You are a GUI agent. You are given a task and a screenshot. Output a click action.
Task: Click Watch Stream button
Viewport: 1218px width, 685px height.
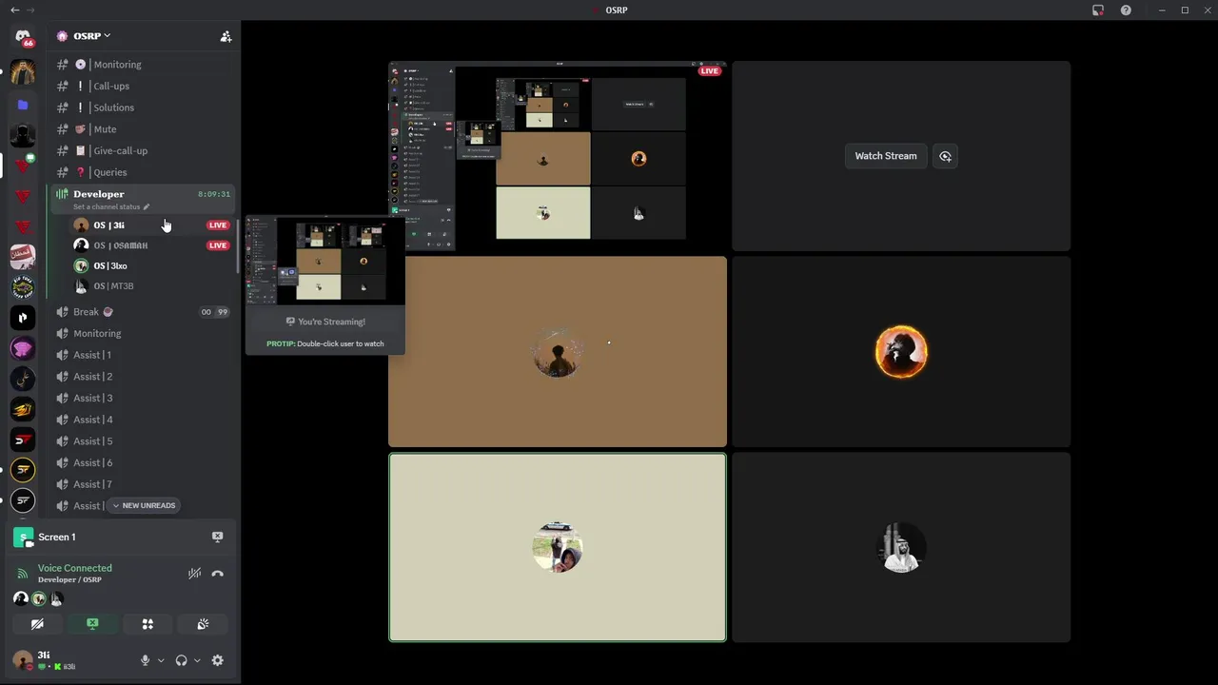coord(885,156)
